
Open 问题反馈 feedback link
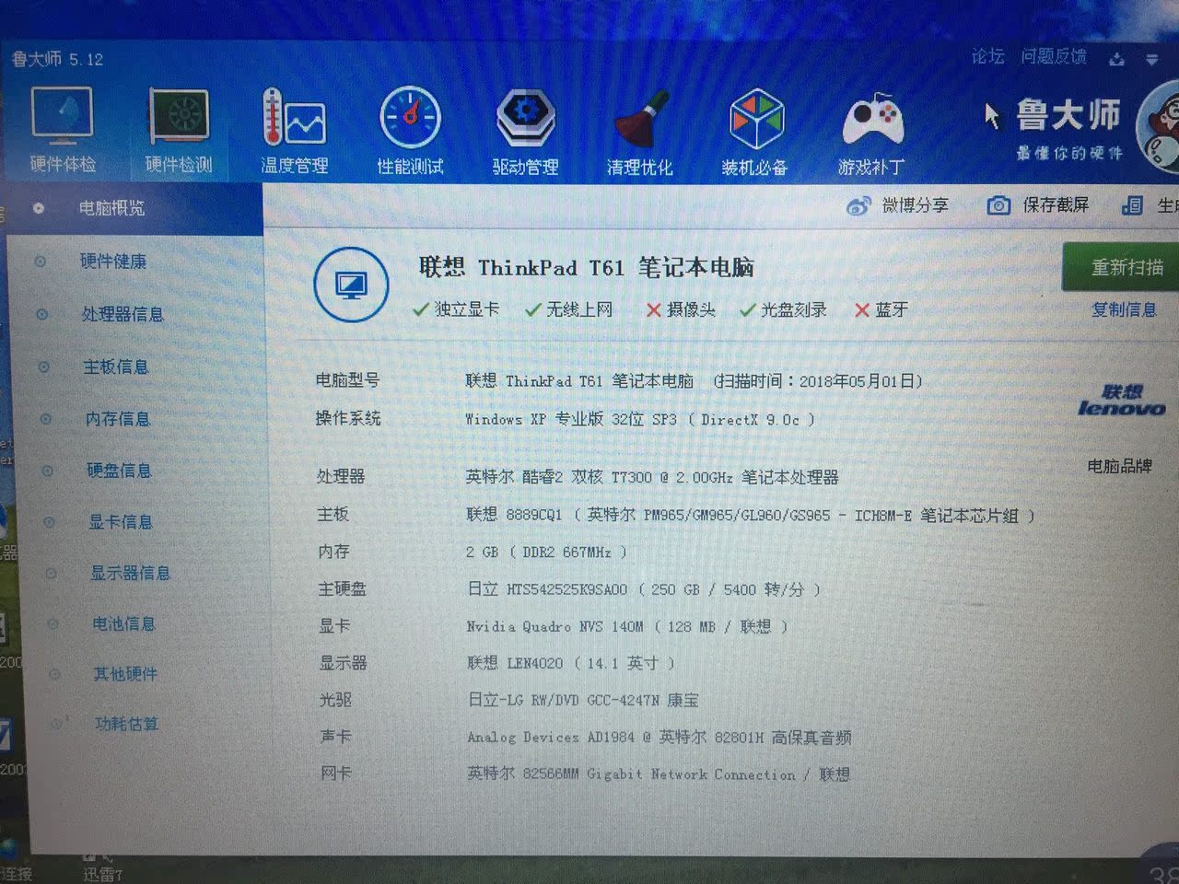(1054, 57)
